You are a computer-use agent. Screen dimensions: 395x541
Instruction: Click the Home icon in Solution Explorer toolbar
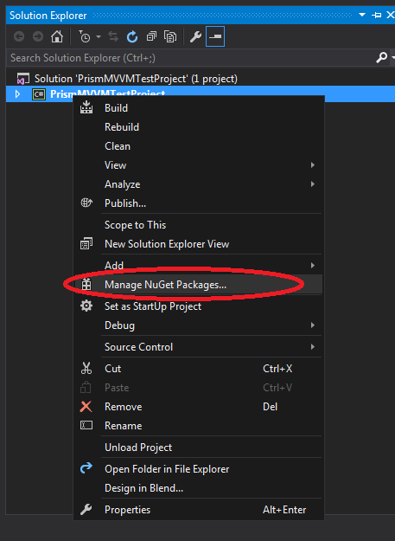coord(57,36)
